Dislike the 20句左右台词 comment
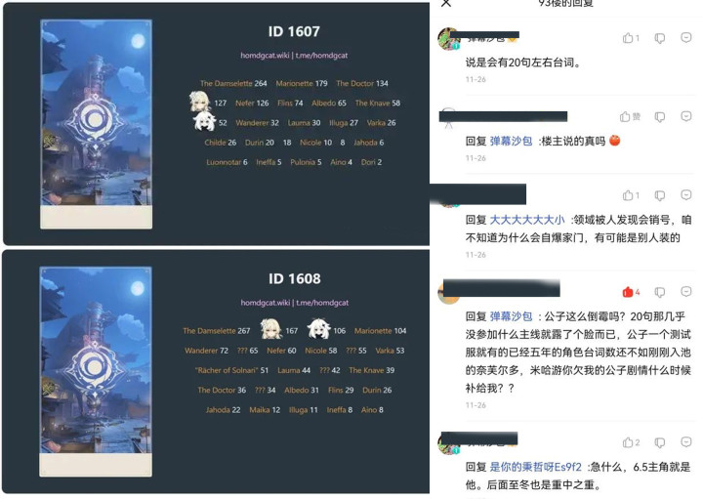 (x=659, y=38)
